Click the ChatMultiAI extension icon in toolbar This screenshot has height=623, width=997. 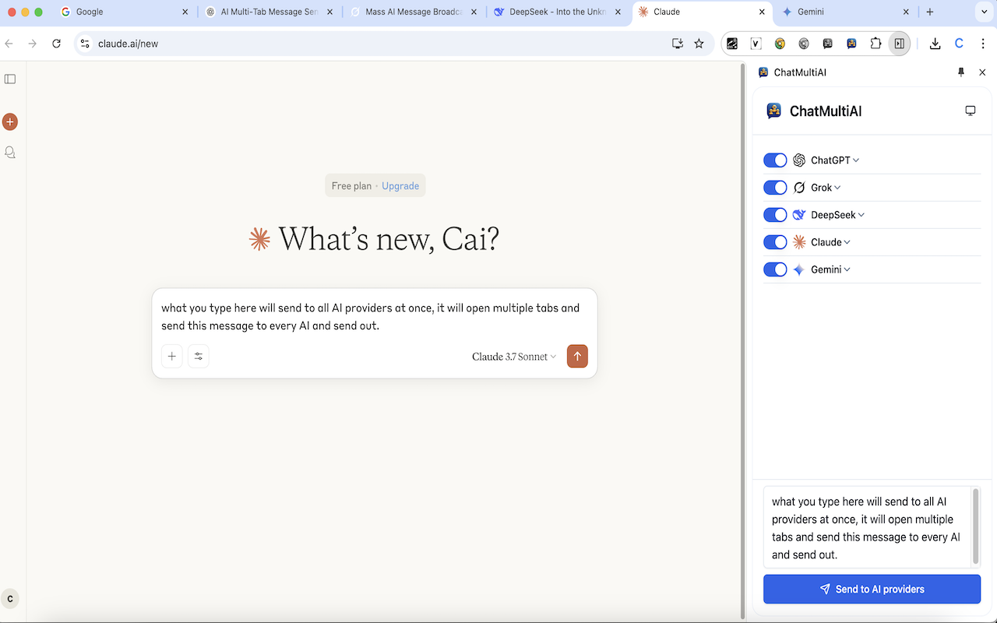point(851,44)
